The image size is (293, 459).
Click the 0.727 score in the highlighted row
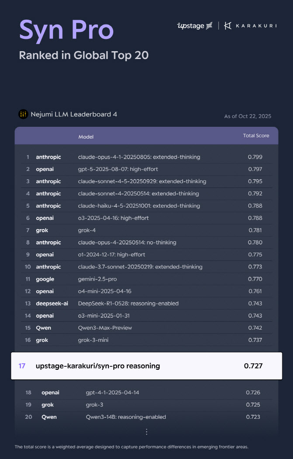253,366
